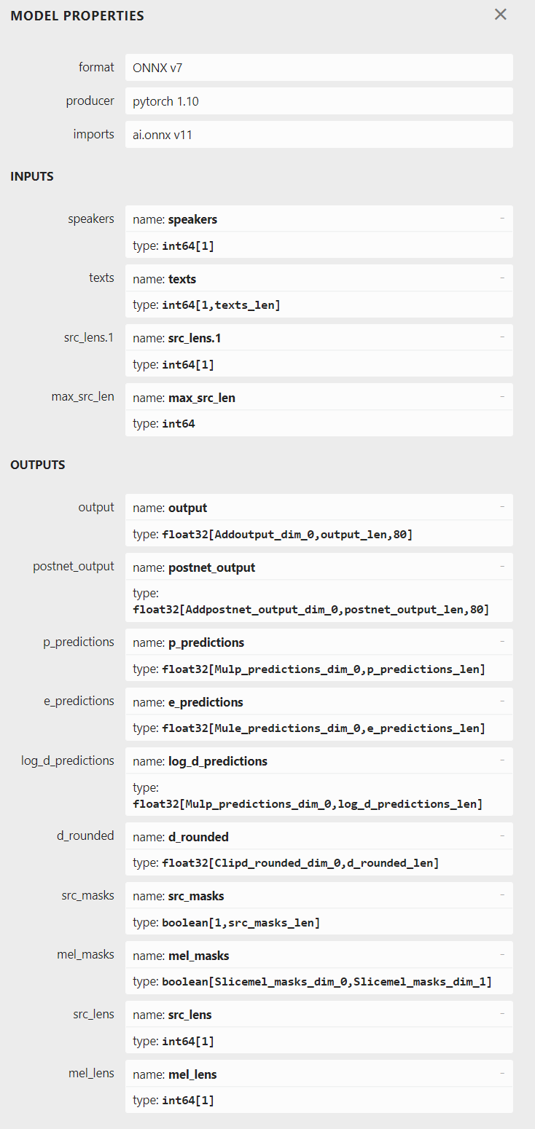Collapse the e_predictions output details

point(501,701)
